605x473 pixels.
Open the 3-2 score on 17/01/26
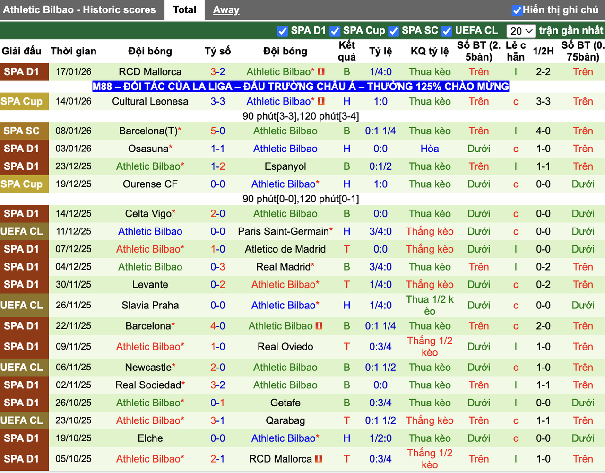coord(218,72)
